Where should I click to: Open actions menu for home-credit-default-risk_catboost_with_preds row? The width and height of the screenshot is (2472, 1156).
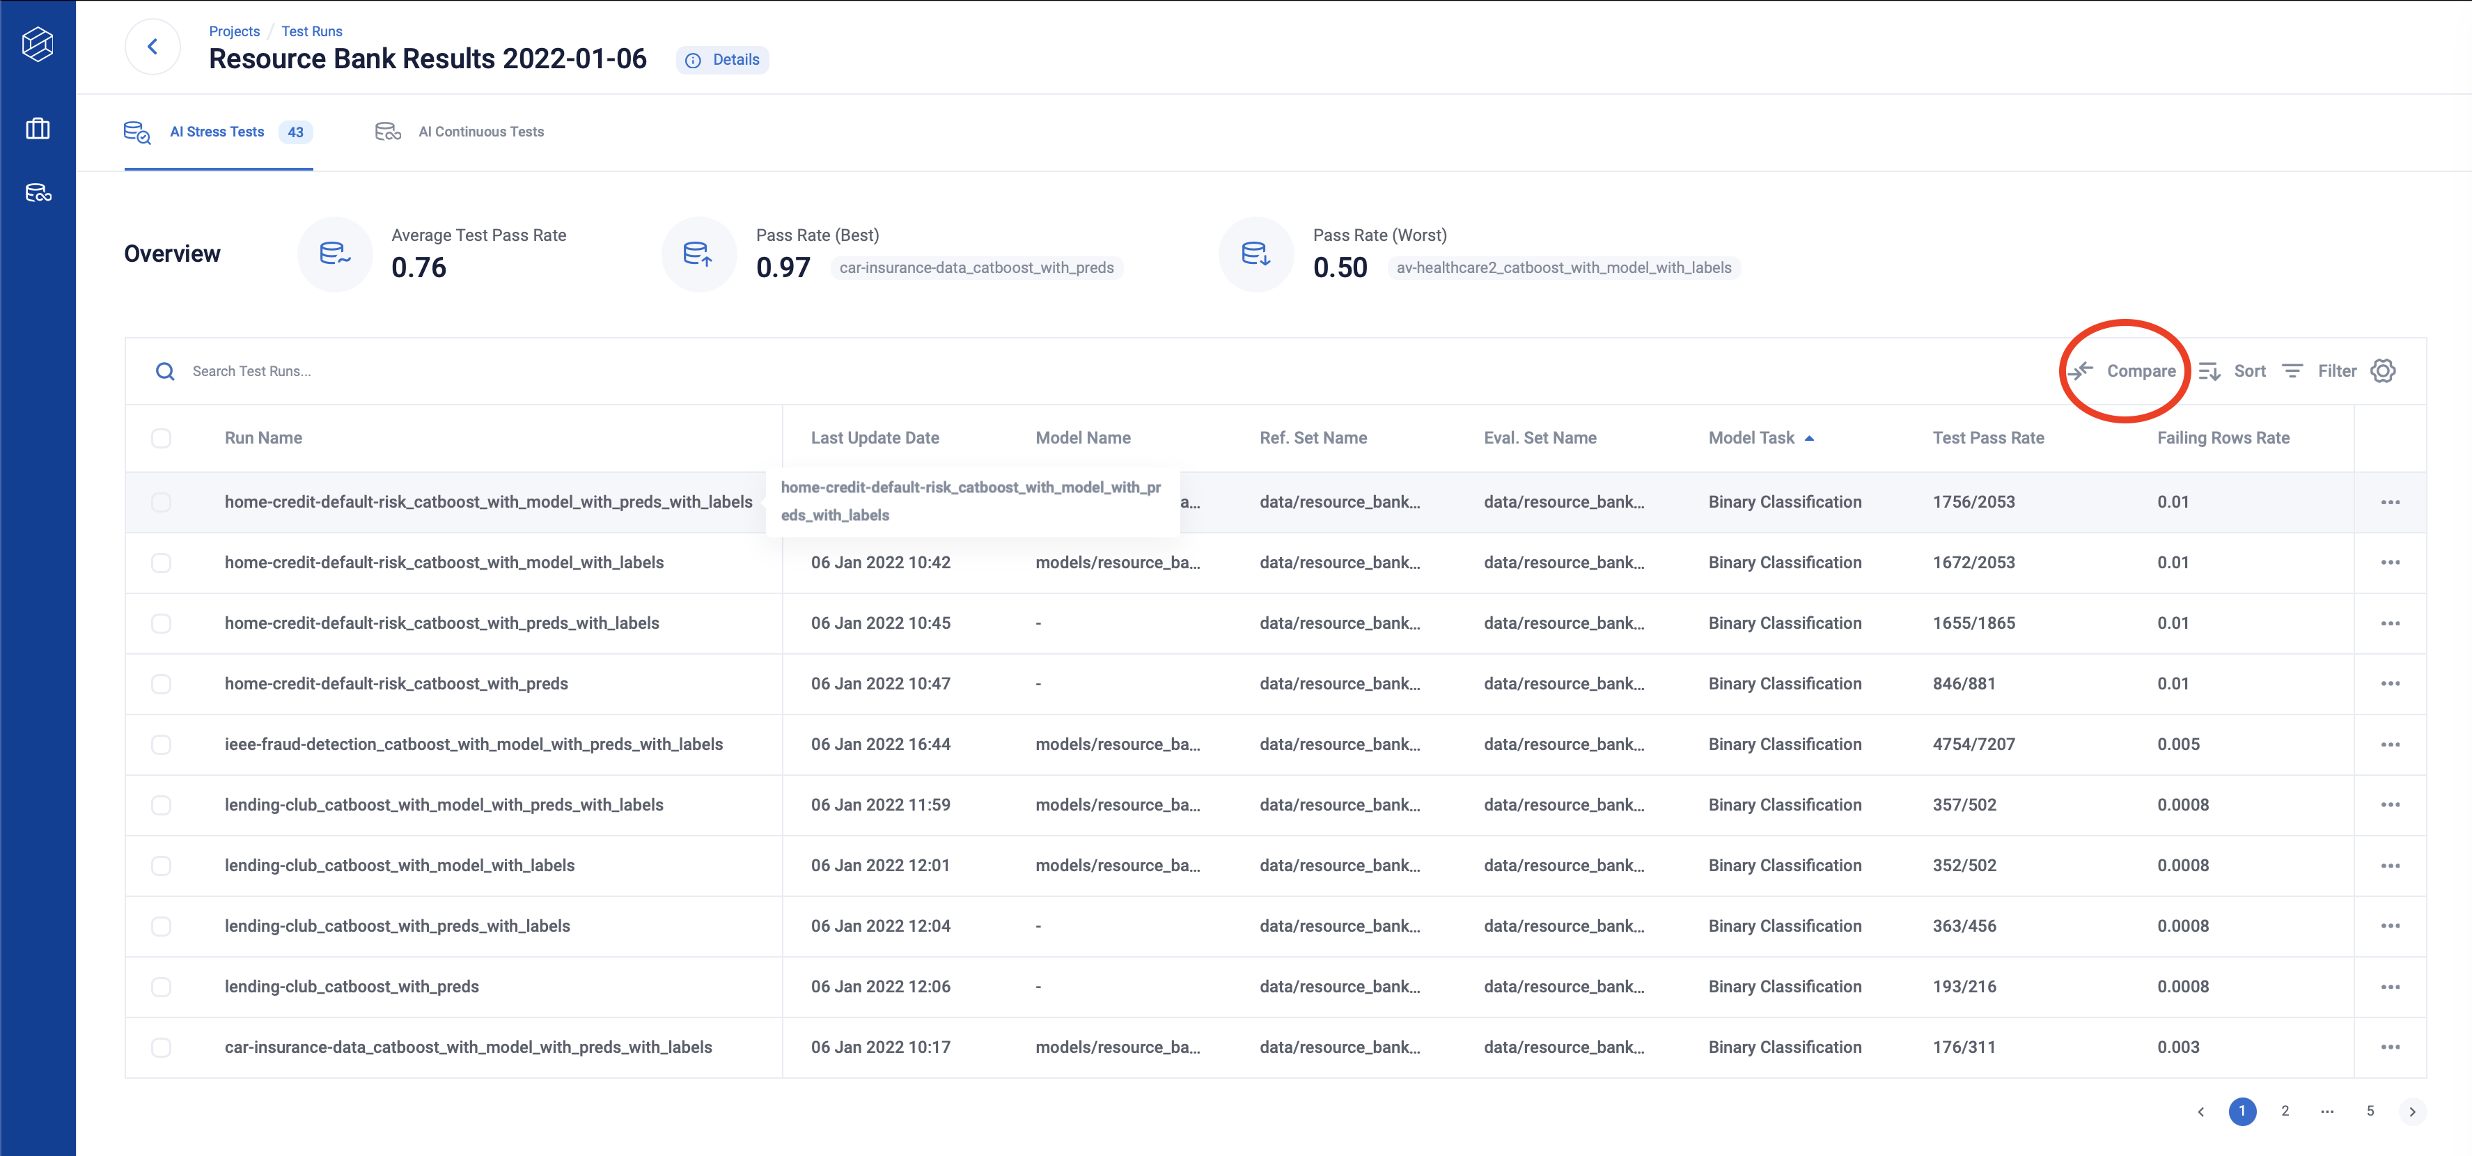coord(2391,684)
